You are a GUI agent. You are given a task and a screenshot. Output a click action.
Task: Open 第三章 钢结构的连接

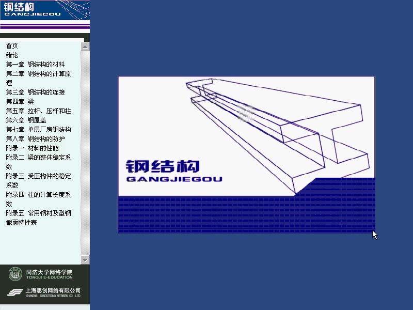coord(35,92)
